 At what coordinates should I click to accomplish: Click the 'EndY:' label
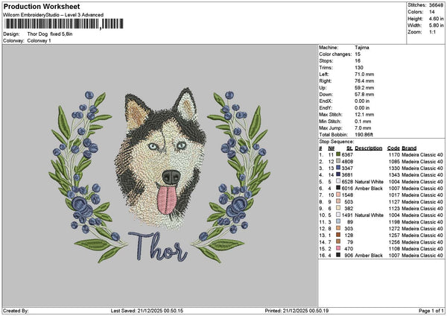pos(326,108)
